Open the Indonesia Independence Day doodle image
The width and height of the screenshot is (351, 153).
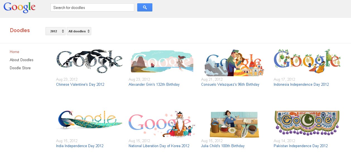tap(307, 61)
